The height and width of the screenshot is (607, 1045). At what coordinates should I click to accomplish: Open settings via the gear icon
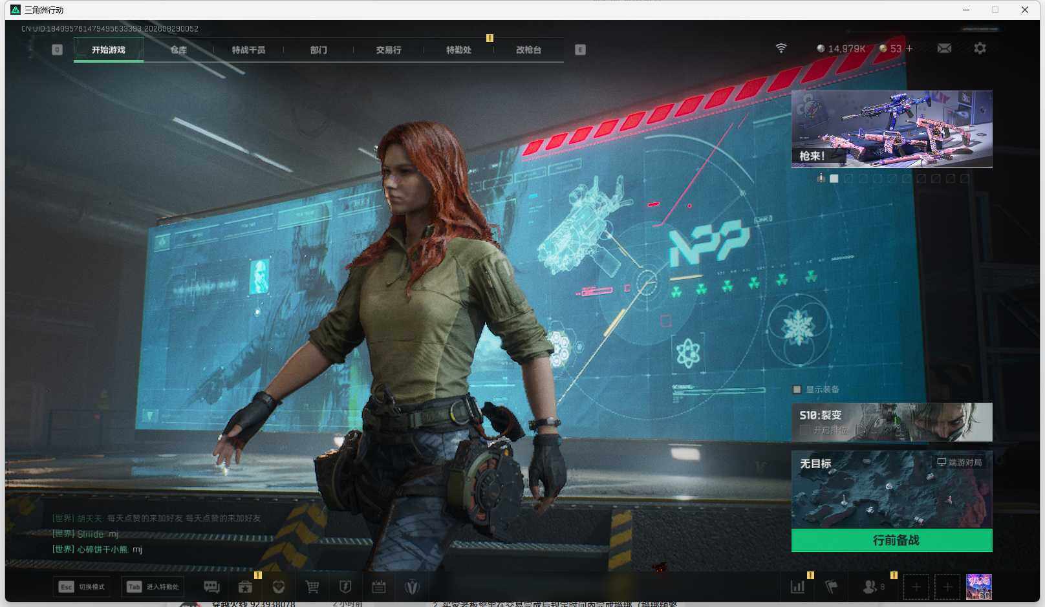980,48
